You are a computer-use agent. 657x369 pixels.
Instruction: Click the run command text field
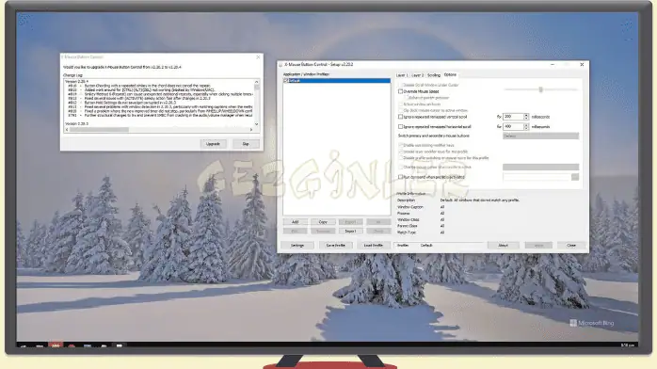[537, 177]
